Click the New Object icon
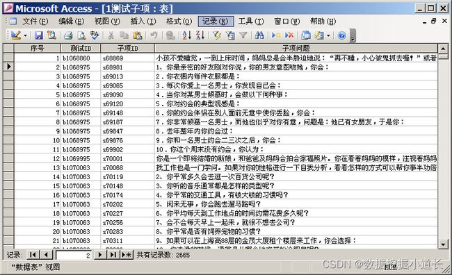 [319, 35]
